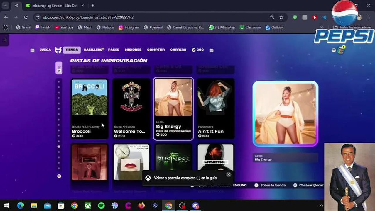Screen dimensions: 375x211
Task: Open the Xbox cloud gaming side handle
Action: (x=4, y=40)
